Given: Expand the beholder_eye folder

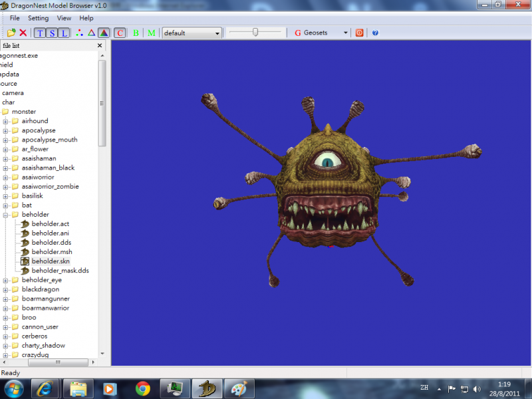Looking at the screenshot, I should pyautogui.click(x=5, y=280).
